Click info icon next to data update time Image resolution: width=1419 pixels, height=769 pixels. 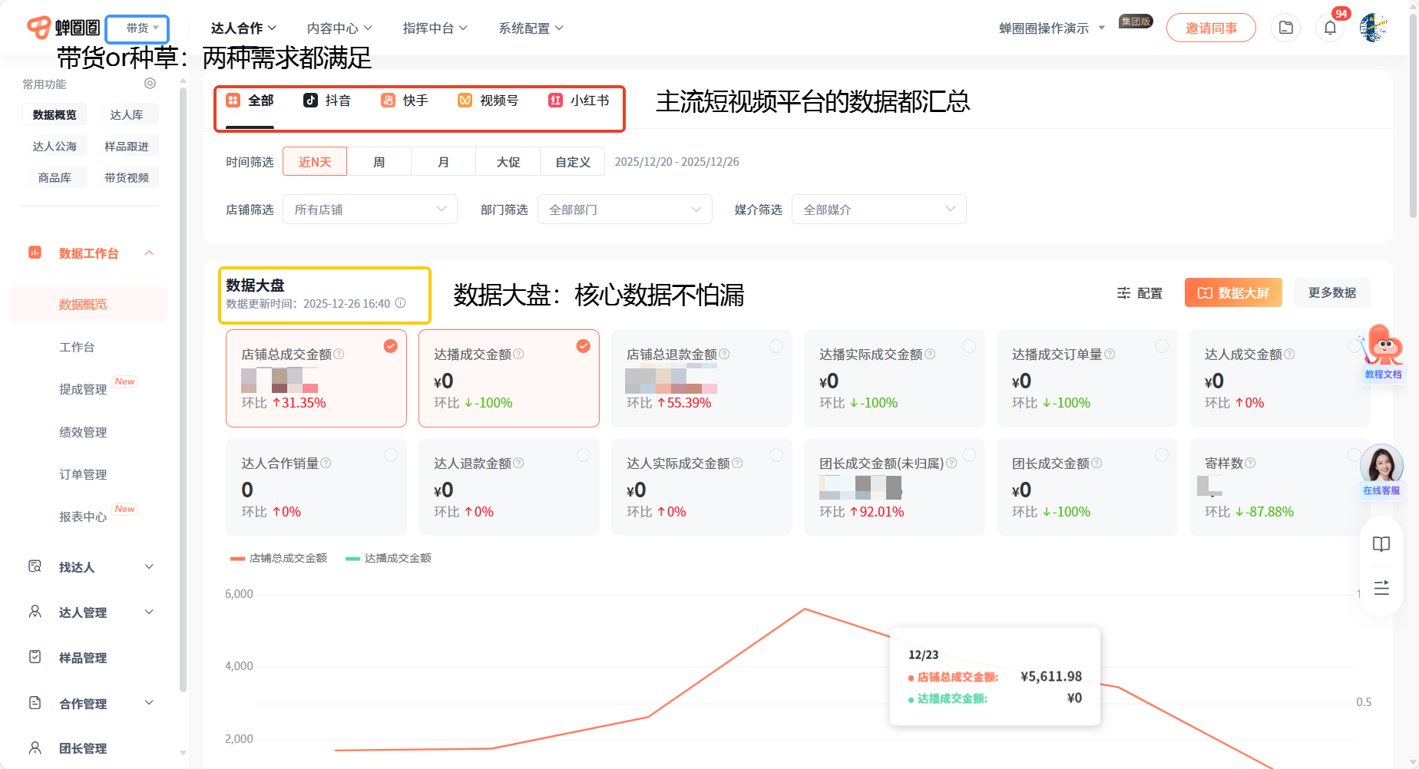[400, 303]
